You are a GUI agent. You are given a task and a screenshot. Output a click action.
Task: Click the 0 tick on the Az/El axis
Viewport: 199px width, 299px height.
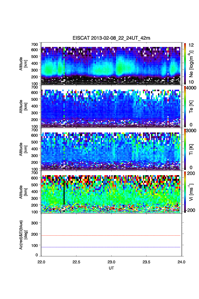[37, 255]
